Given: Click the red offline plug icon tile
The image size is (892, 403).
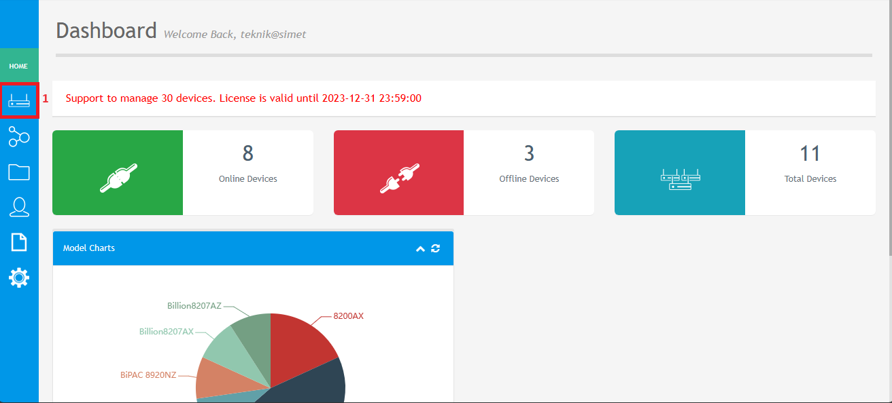Looking at the screenshot, I should pyautogui.click(x=398, y=173).
